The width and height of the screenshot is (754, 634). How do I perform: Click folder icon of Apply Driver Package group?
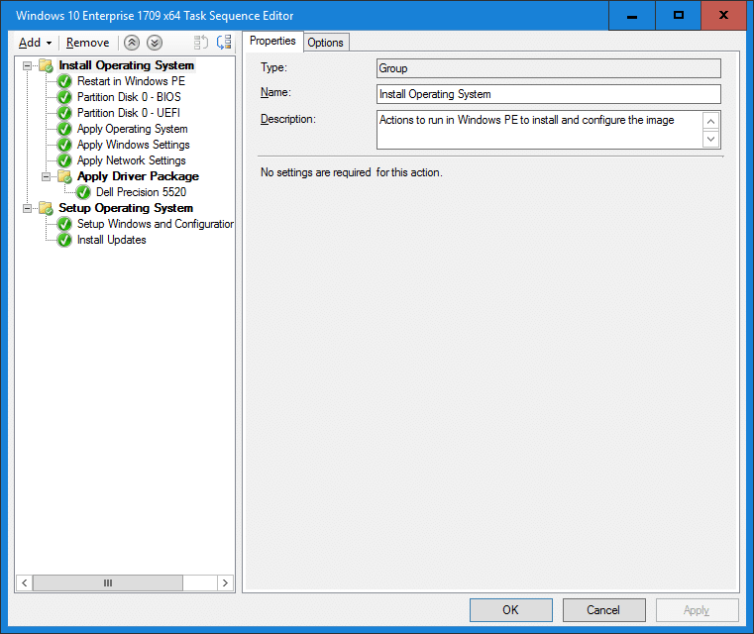[65, 176]
